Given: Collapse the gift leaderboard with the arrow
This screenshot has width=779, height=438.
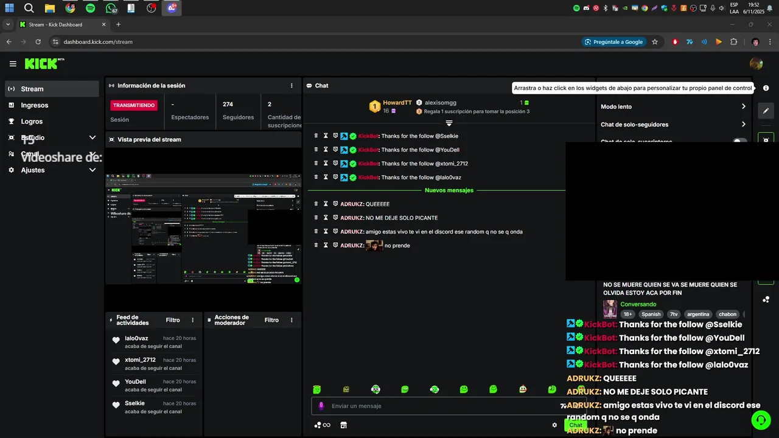Looking at the screenshot, I should tap(449, 123).
